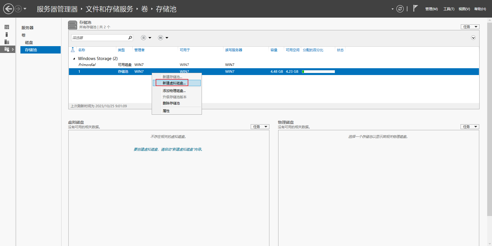Screen dimensions: 492x246
Task: Open the notifications flag icon
Action: (x=415, y=8)
